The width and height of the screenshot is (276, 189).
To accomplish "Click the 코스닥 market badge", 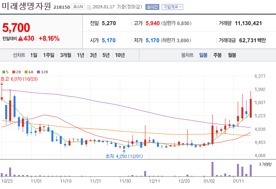I will click(78, 7).
